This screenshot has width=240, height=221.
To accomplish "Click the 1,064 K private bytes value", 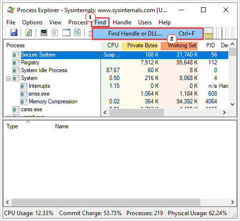I will click(150, 94).
